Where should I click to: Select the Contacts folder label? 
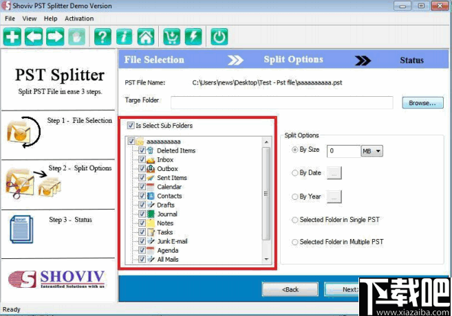(169, 196)
